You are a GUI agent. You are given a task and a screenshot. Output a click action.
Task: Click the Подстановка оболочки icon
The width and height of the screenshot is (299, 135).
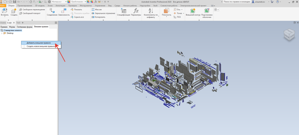207,11
